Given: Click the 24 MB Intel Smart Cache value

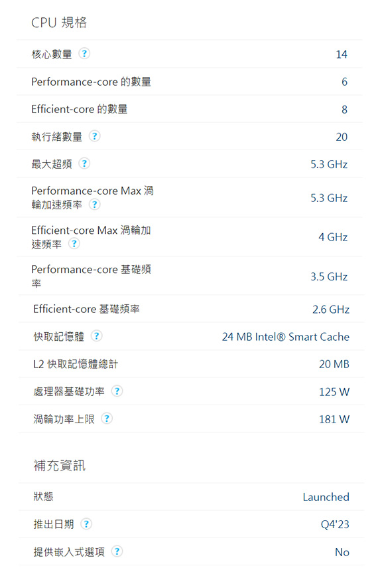Looking at the screenshot, I should click(286, 337).
